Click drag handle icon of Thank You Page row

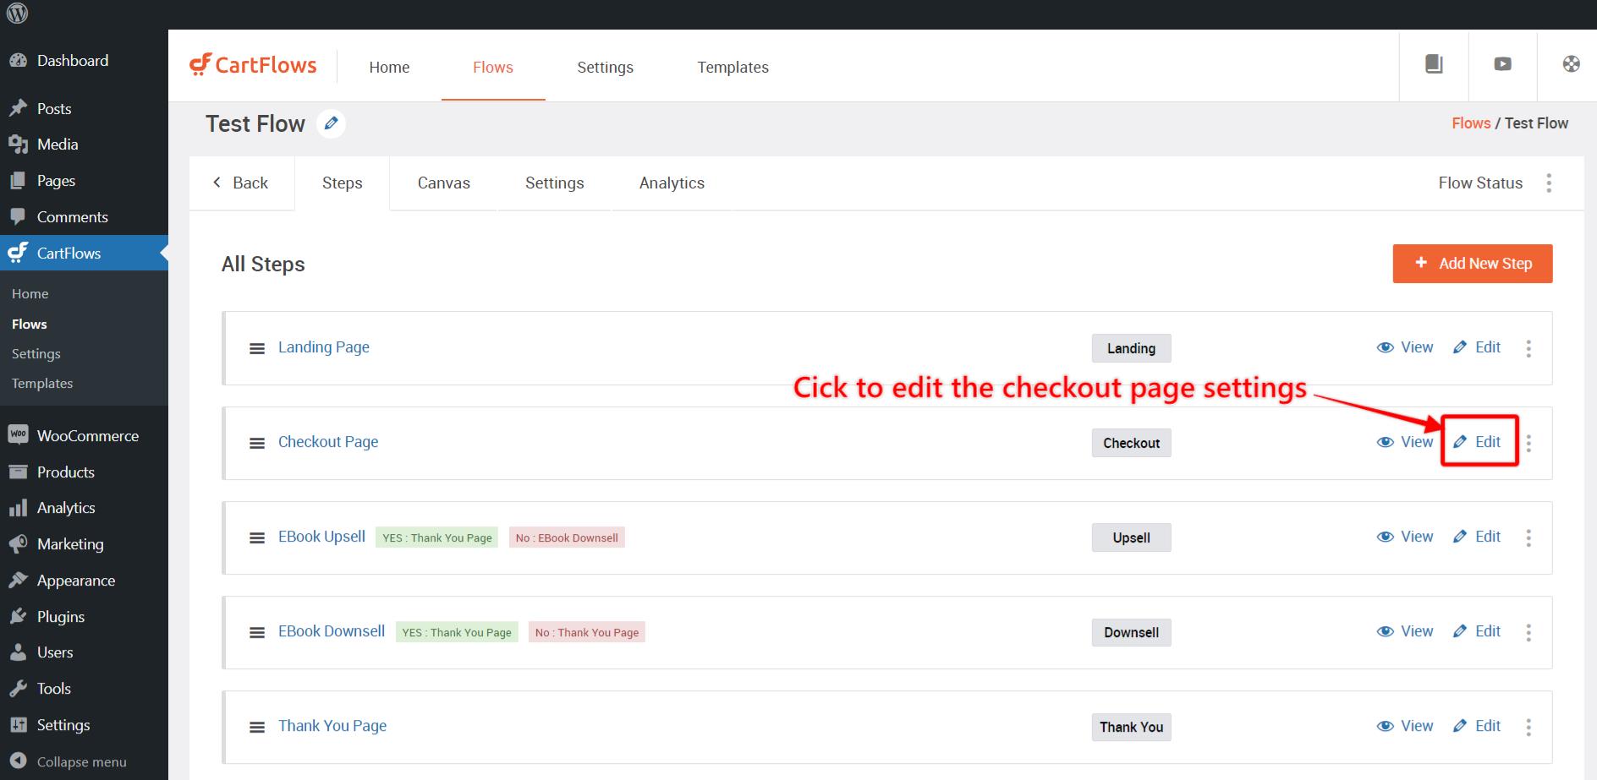pyautogui.click(x=257, y=727)
